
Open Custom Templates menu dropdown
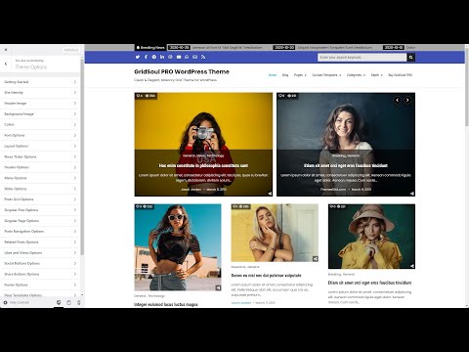326,75
